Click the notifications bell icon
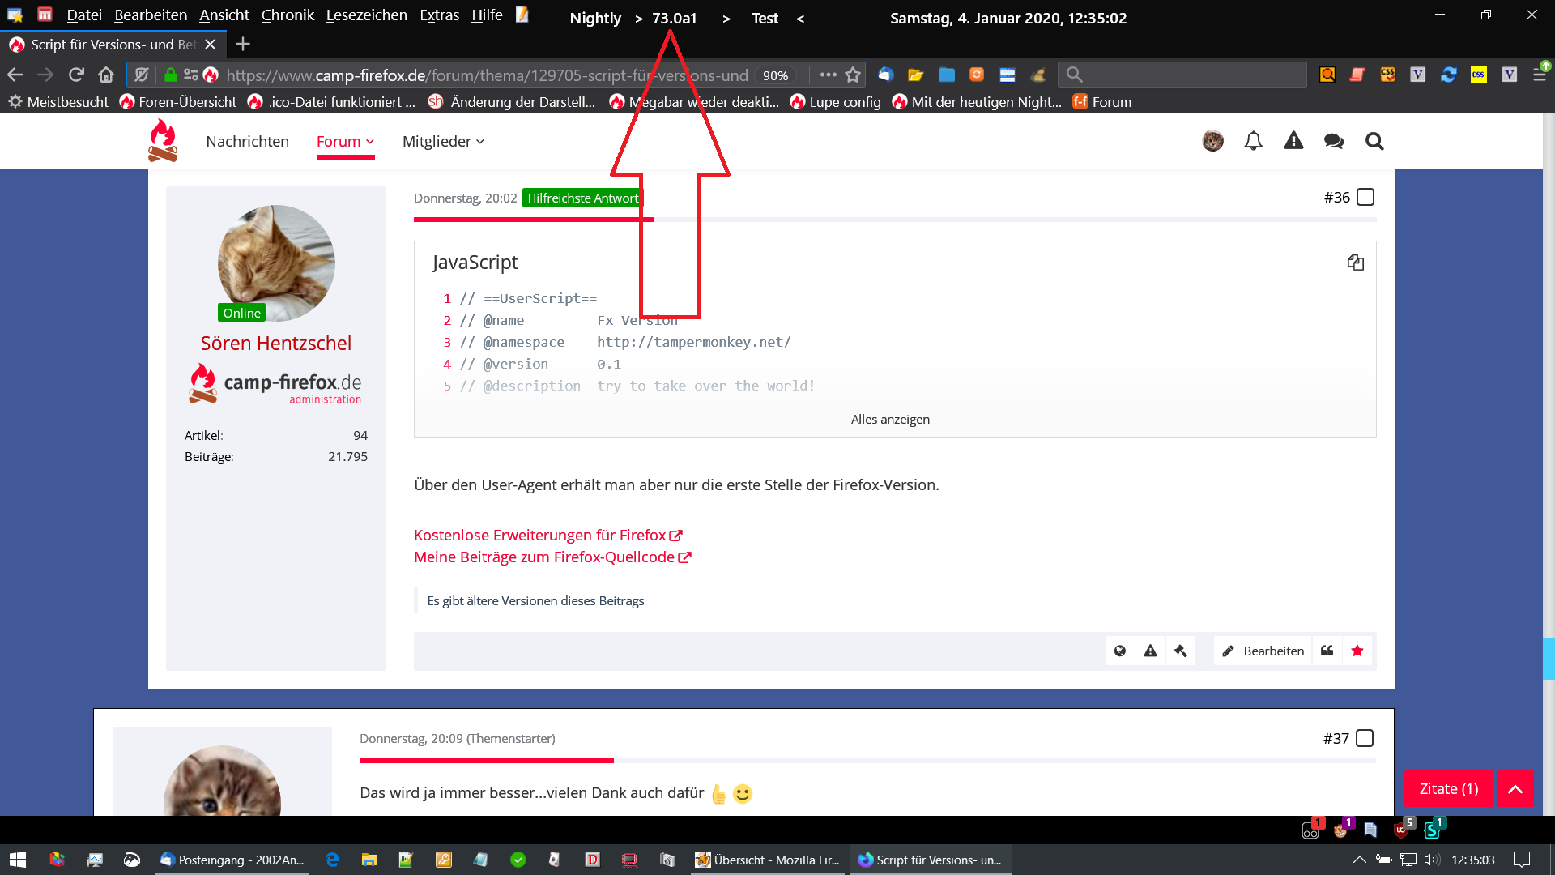Screen dimensions: 1555x875 tap(1253, 141)
